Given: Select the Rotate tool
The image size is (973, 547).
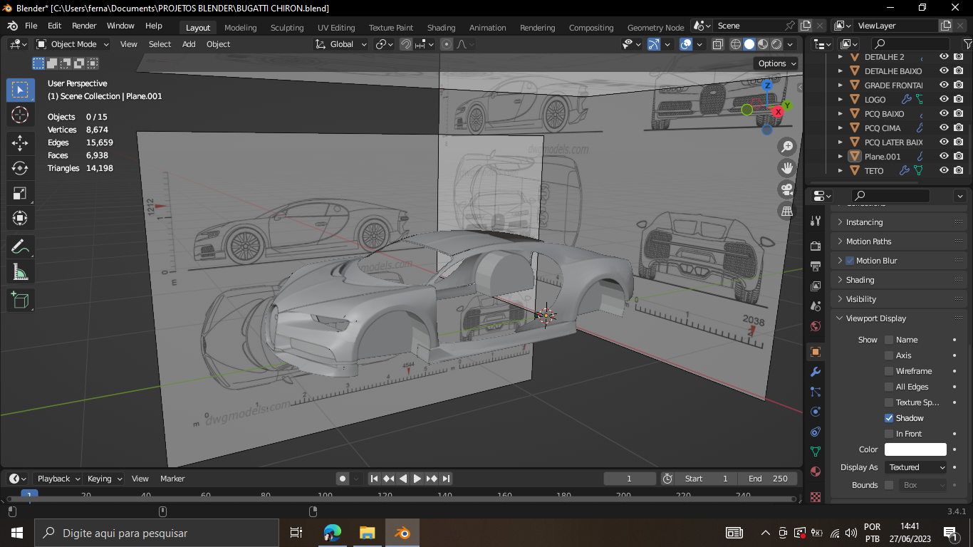Looking at the screenshot, I should [x=20, y=168].
